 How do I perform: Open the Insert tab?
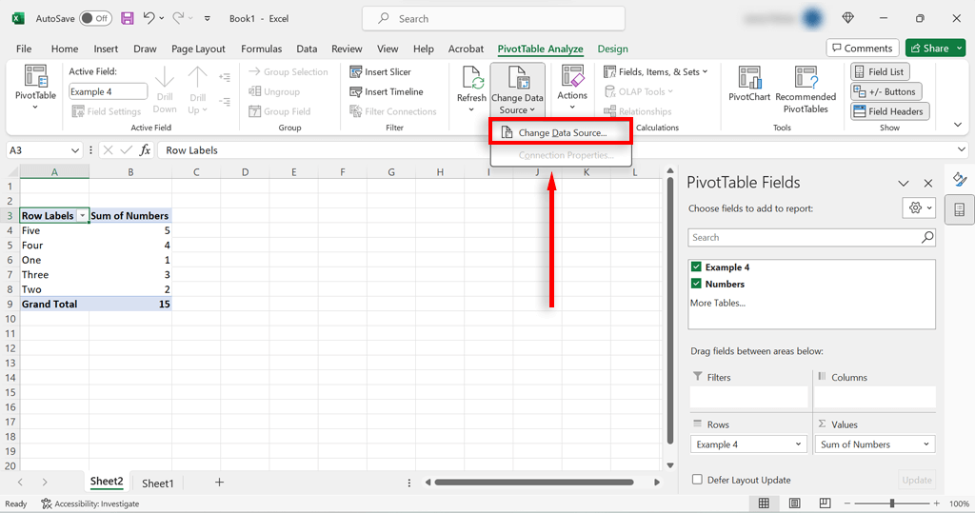(x=106, y=49)
